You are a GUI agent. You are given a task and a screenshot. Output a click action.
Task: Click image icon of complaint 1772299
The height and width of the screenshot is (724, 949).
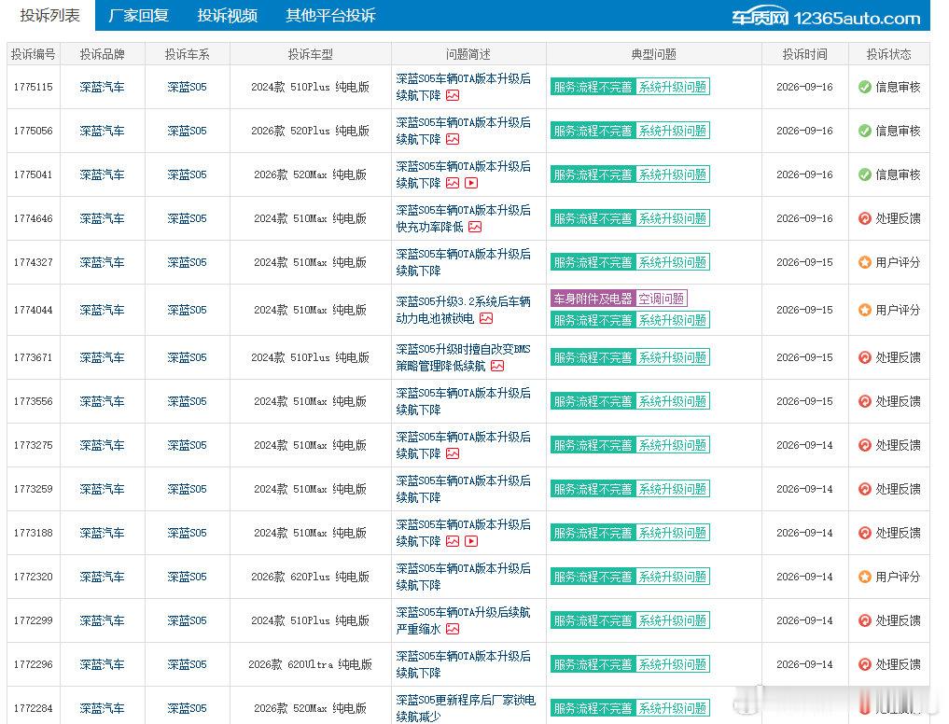pyautogui.click(x=453, y=629)
